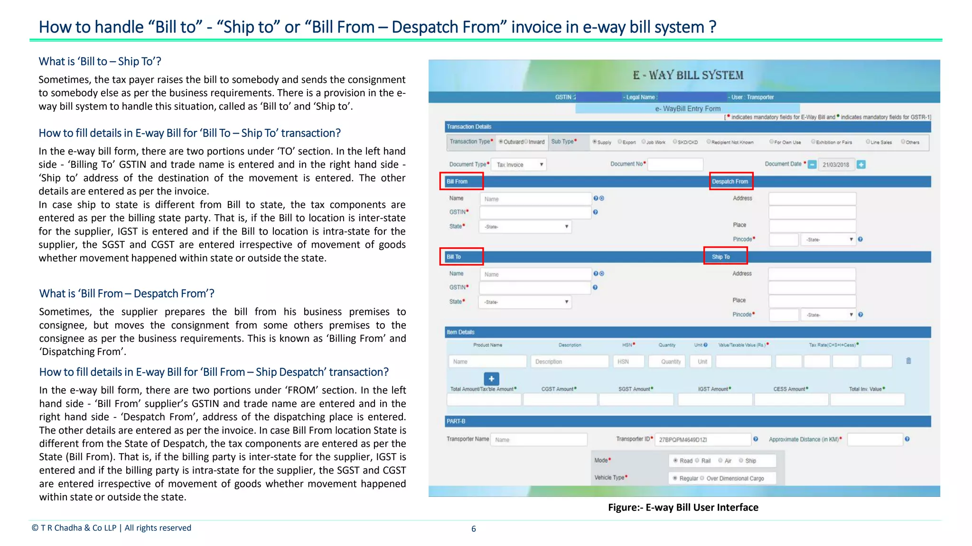Screen dimensions: 972x546
Task: Open the Bill From State dropdown
Action: (x=525, y=227)
